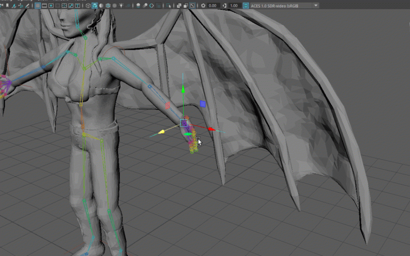Viewport: 410px width, 256px height.
Task: Click the green Y-axis arrow of the move manipulator
Action: 183,89
